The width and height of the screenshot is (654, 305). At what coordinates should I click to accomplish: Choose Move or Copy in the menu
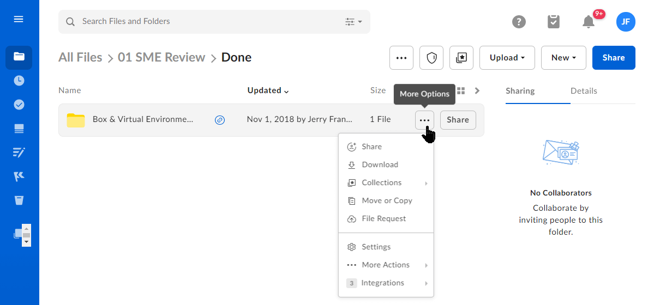[x=387, y=200]
